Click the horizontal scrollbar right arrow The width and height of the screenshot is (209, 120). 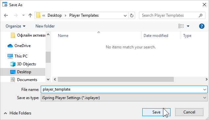pos(206,79)
